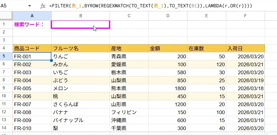Select the price cell 1200
This screenshot has height=135, width=277.
coord(168,104)
